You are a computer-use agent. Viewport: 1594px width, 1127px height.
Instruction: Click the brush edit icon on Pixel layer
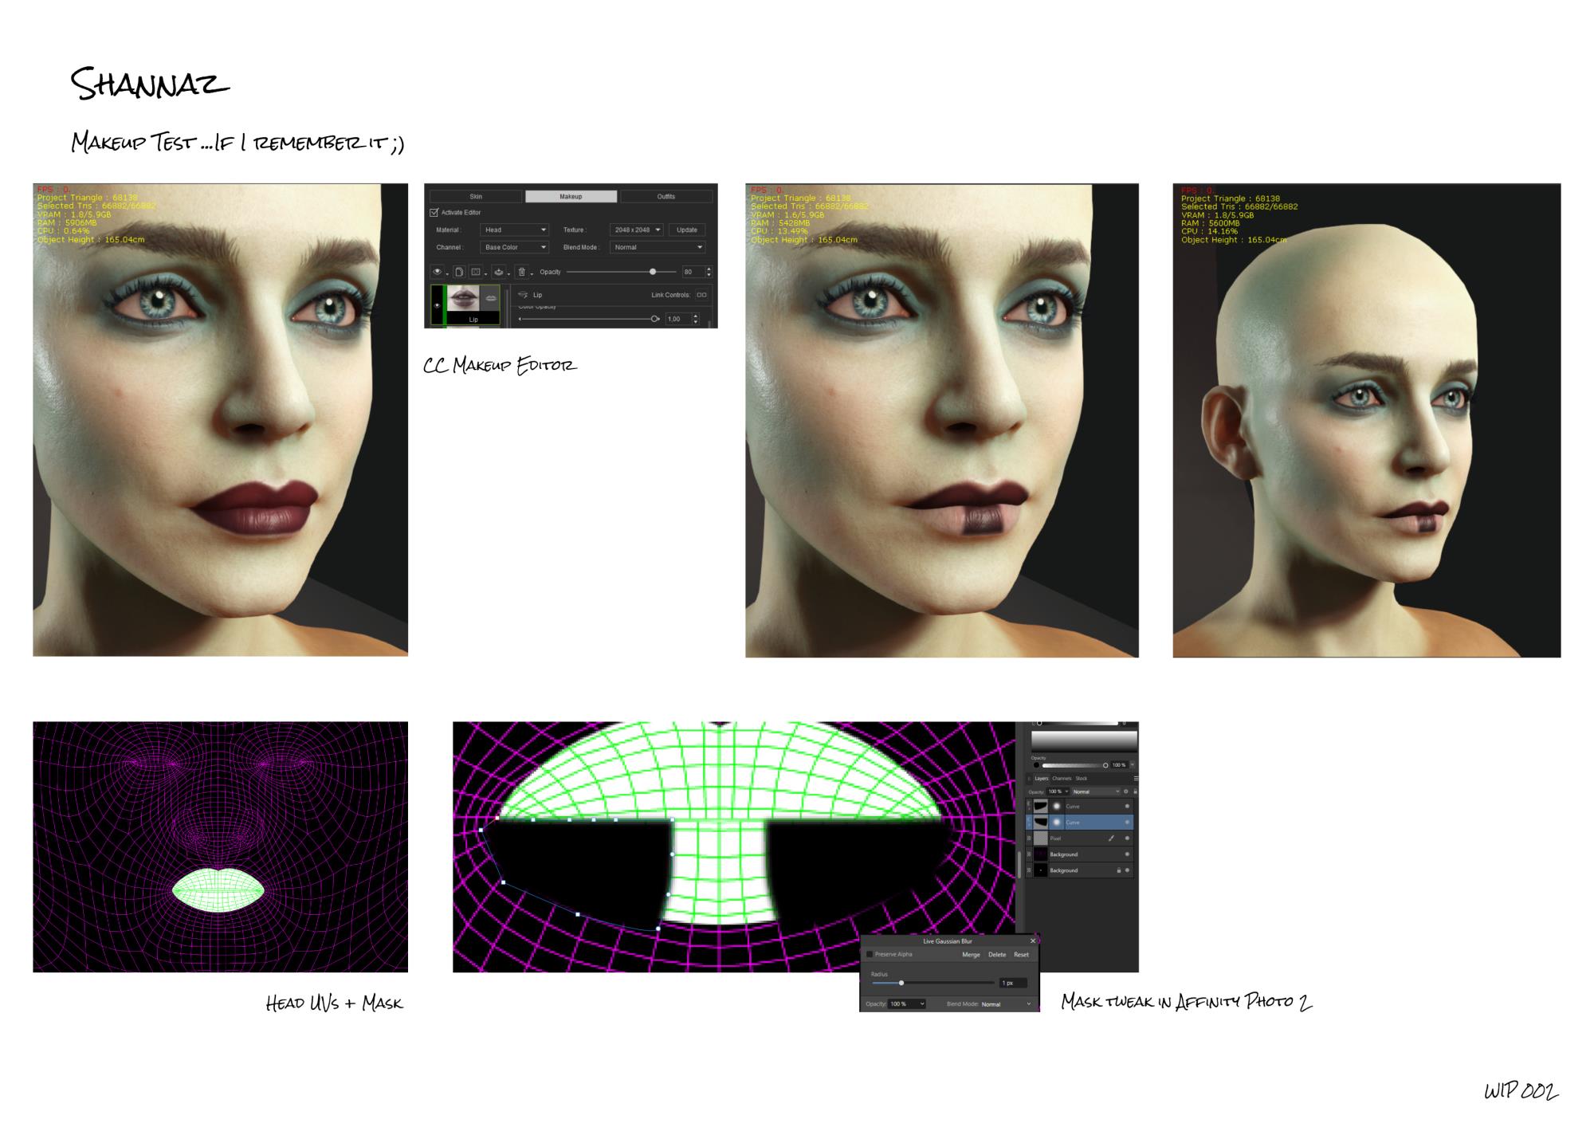point(1111,838)
